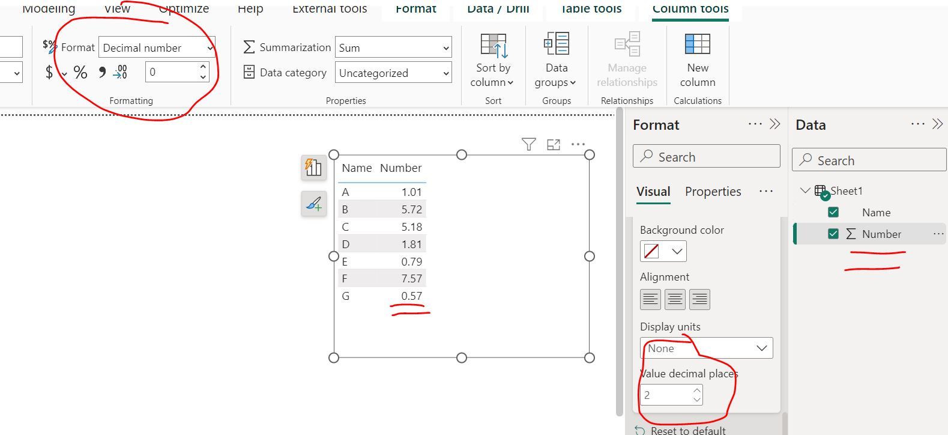Image resolution: width=948 pixels, height=435 pixels.
Task: Open the Column tools tab
Action: pos(690,9)
